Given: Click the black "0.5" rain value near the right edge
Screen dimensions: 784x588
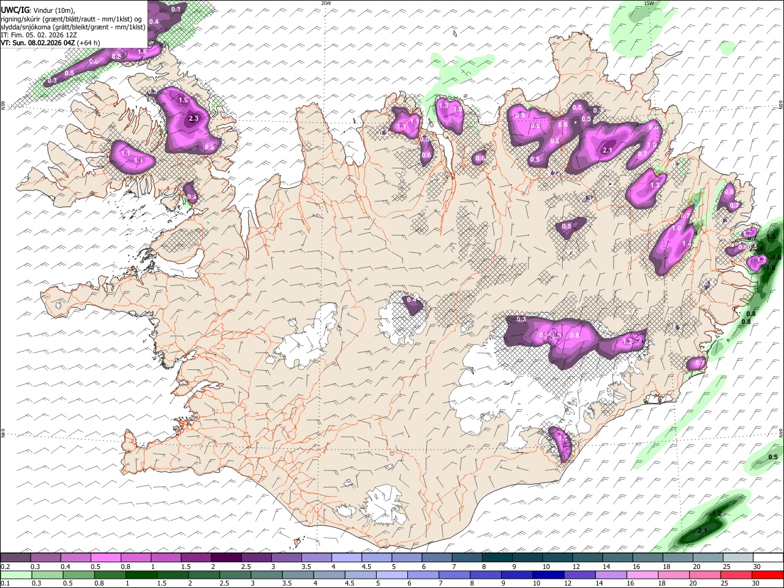Looking at the screenshot, I should [773, 458].
